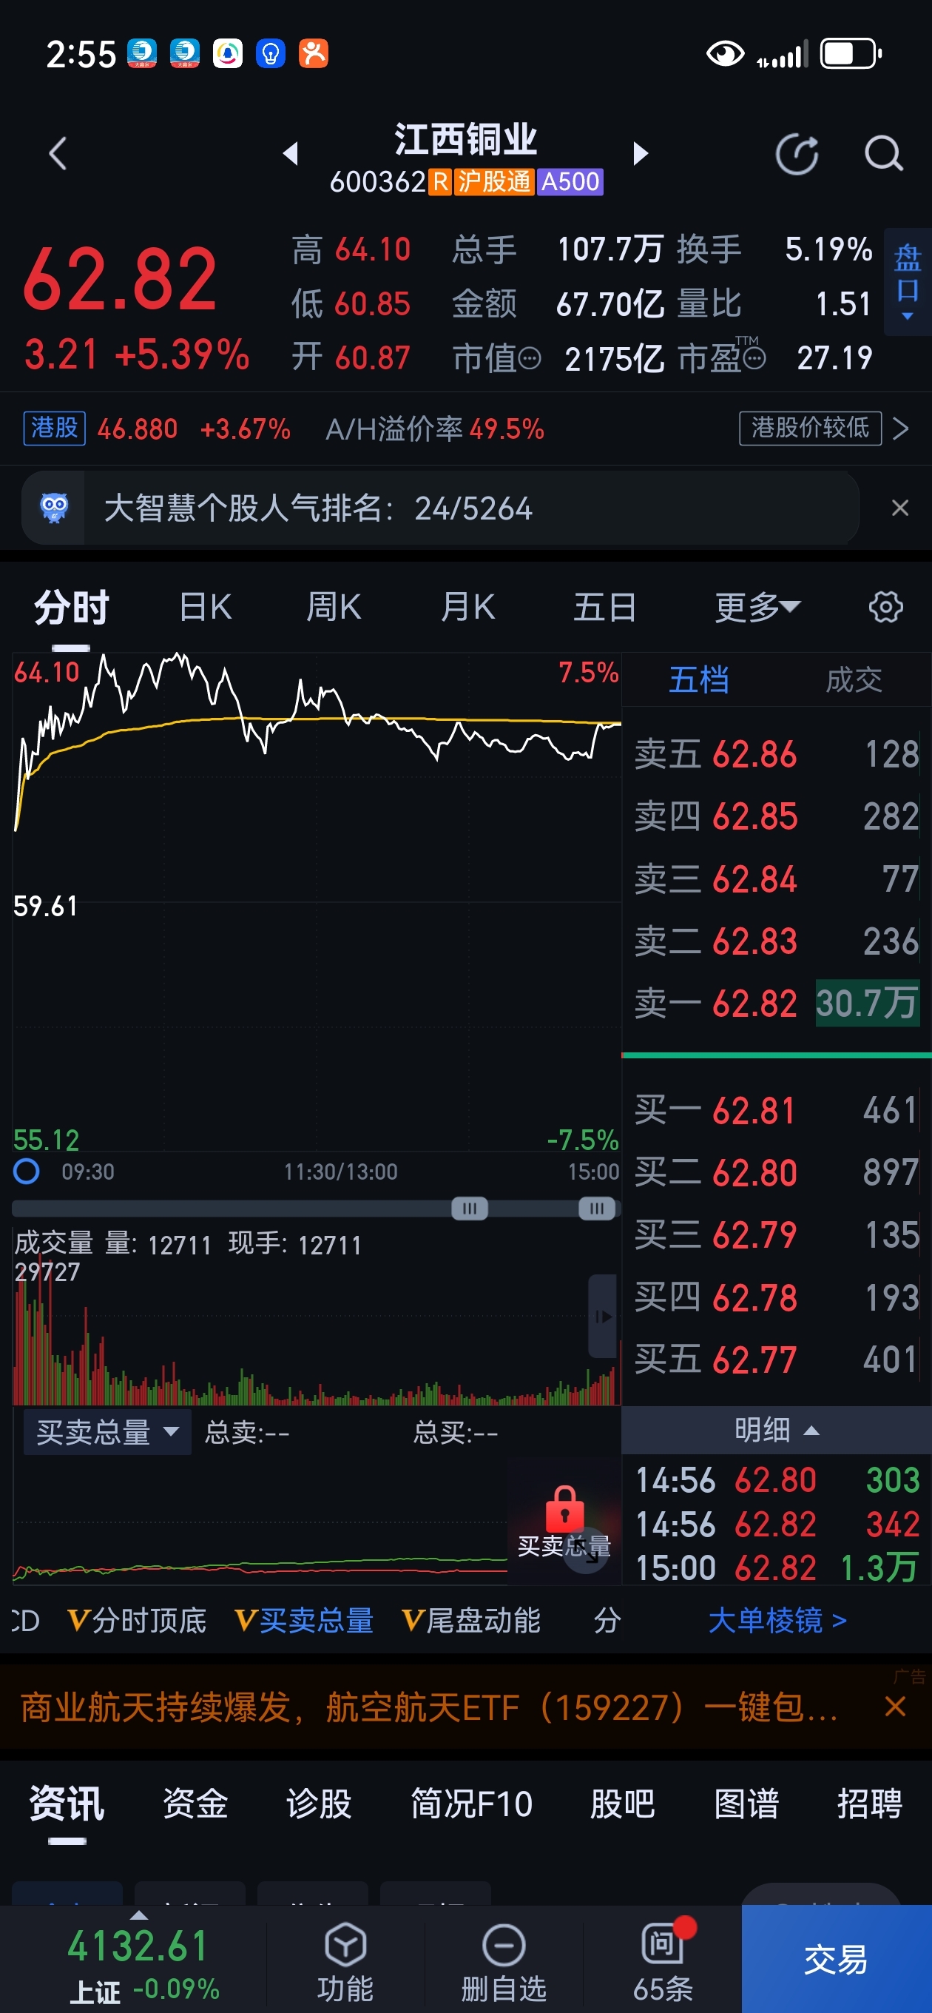Open 大智慧个股人气排名 banner
This screenshot has width=932, height=2013.
click(x=441, y=508)
